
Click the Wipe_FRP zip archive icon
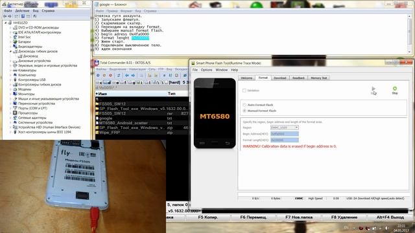coord(97,132)
